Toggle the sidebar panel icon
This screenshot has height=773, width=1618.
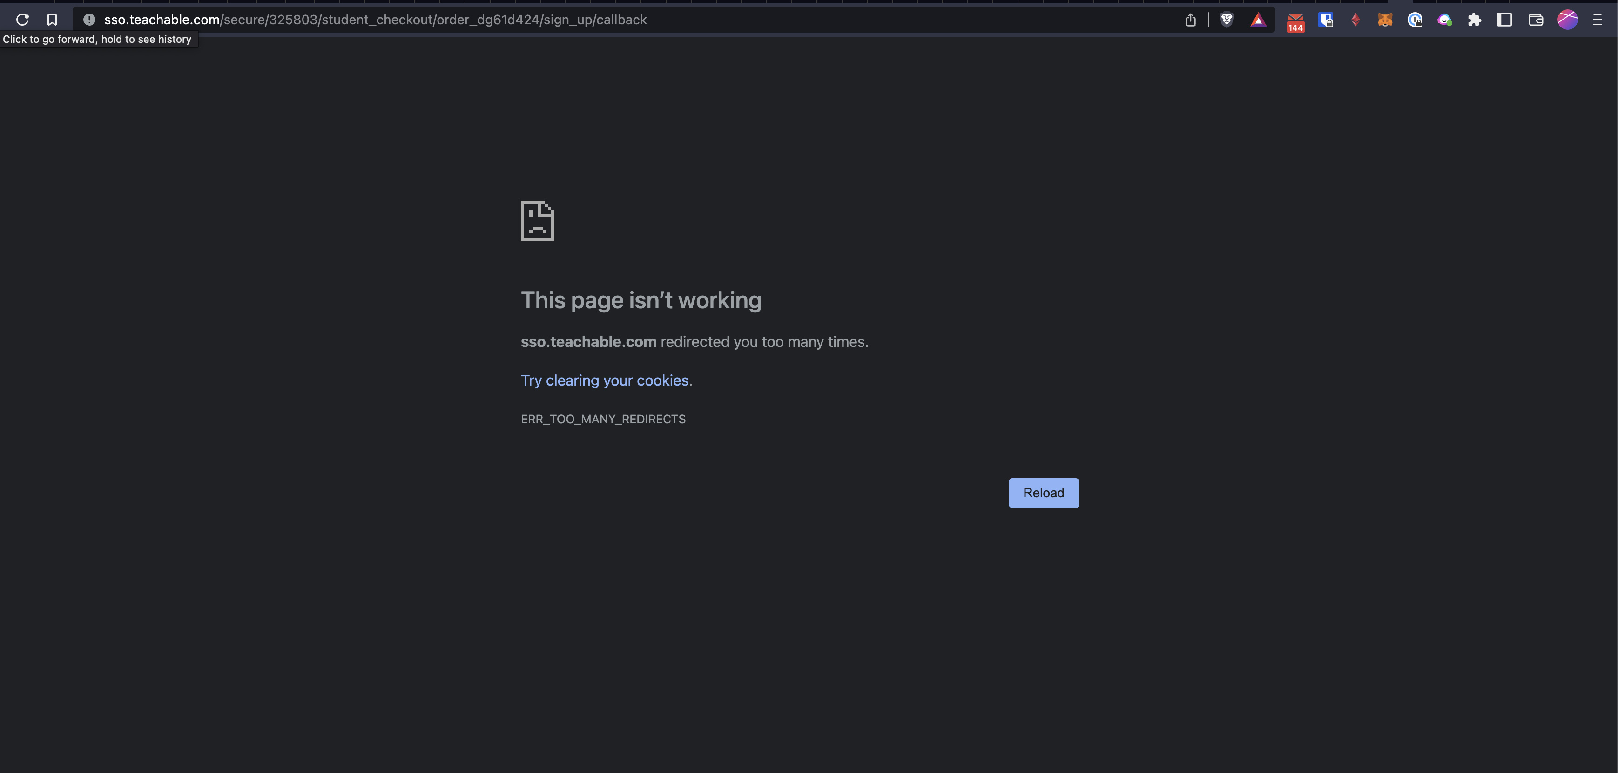coord(1504,20)
